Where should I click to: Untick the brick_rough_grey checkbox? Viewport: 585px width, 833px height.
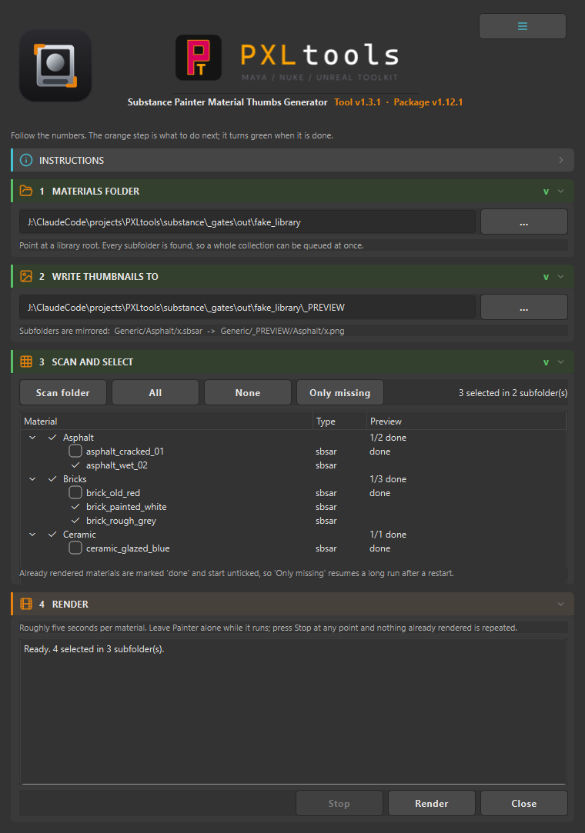[x=75, y=521]
